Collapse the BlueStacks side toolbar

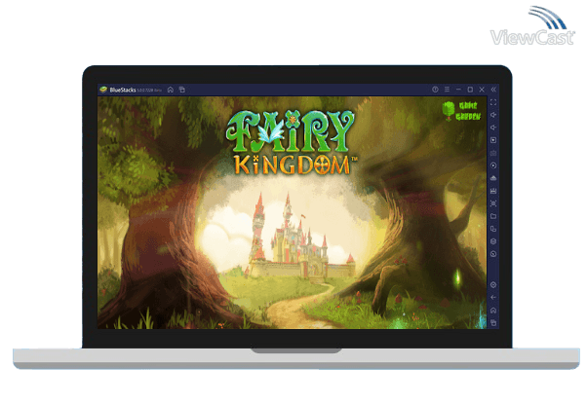493,90
